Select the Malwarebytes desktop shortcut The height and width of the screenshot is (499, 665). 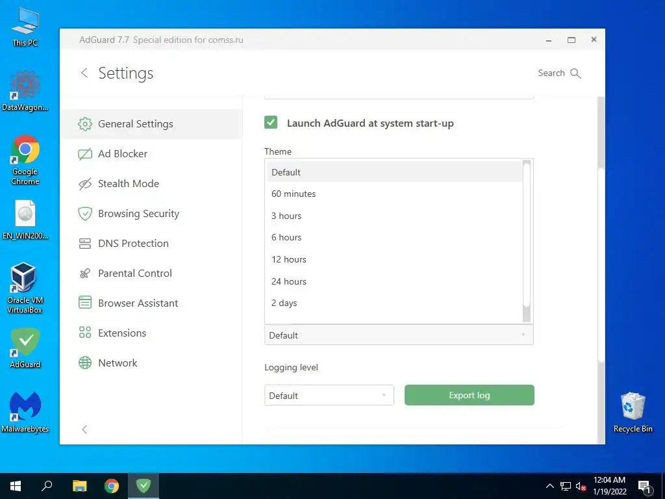tap(25, 412)
